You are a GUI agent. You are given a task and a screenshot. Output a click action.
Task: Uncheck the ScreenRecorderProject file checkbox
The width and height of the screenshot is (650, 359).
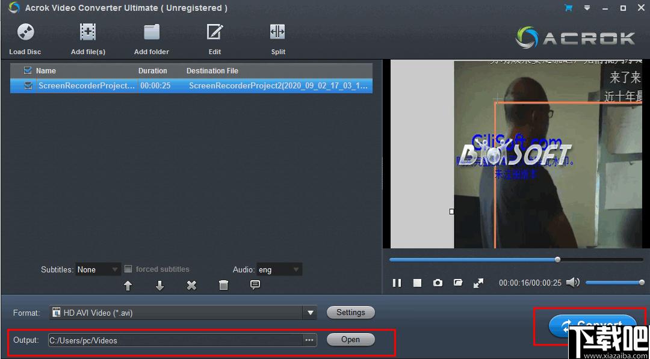[28, 86]
